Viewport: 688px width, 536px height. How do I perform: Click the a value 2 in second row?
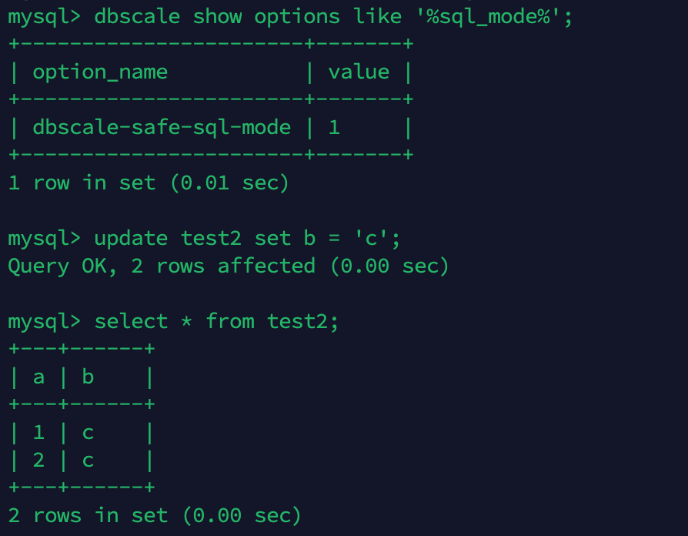(38, 461)
